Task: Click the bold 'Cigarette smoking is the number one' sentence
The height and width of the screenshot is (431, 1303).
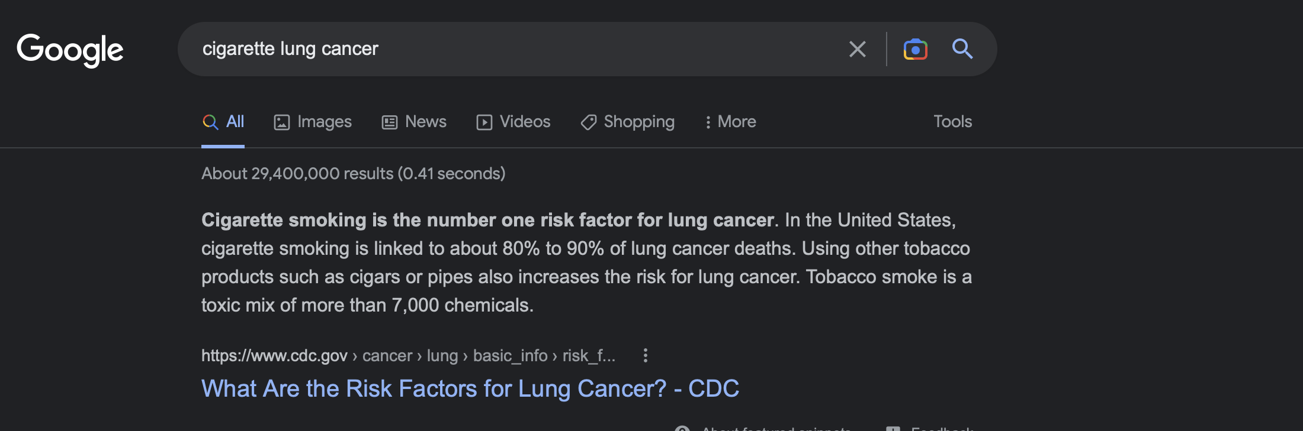Action: (487, 220)
